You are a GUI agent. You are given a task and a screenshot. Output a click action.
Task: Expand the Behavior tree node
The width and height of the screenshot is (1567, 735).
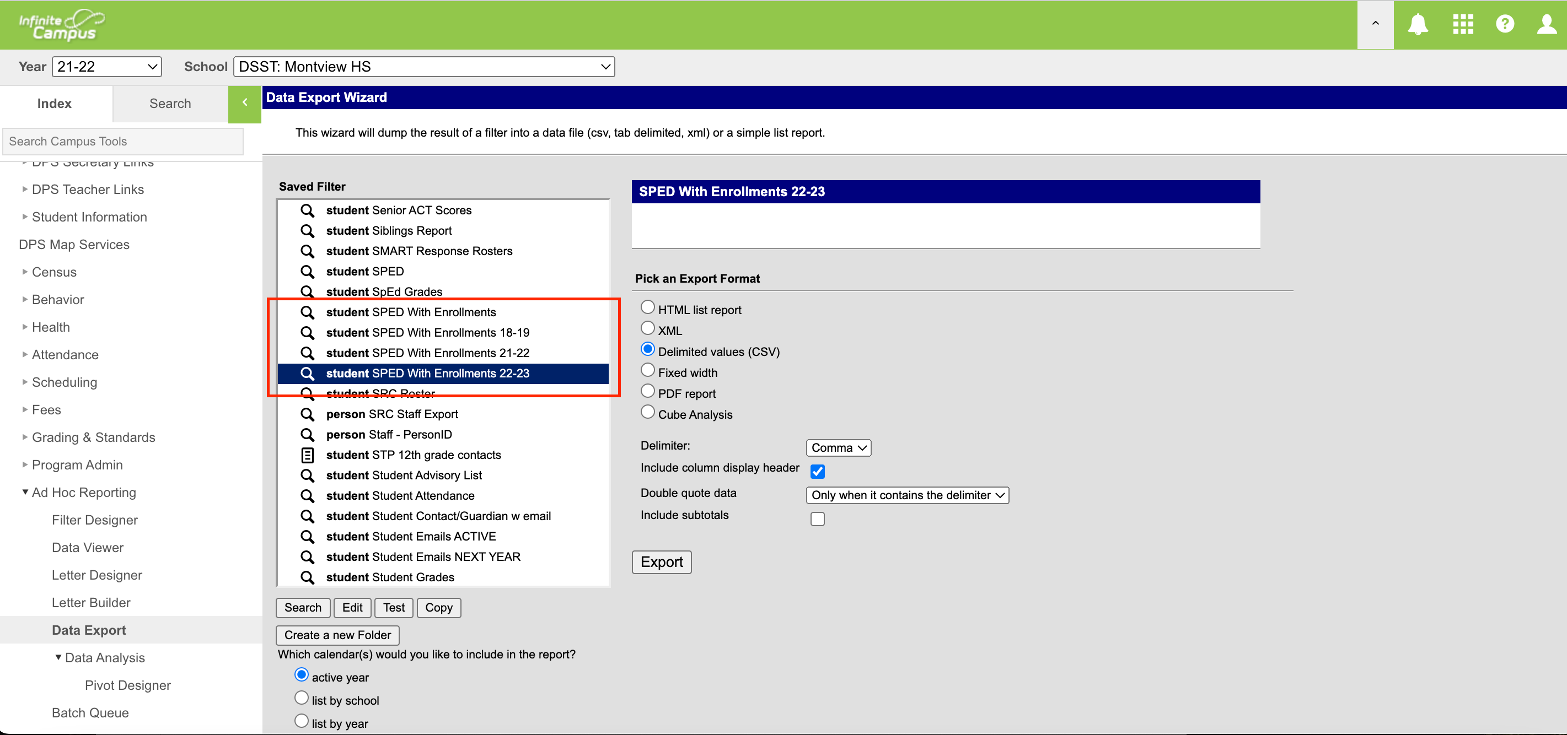(25, 299)
